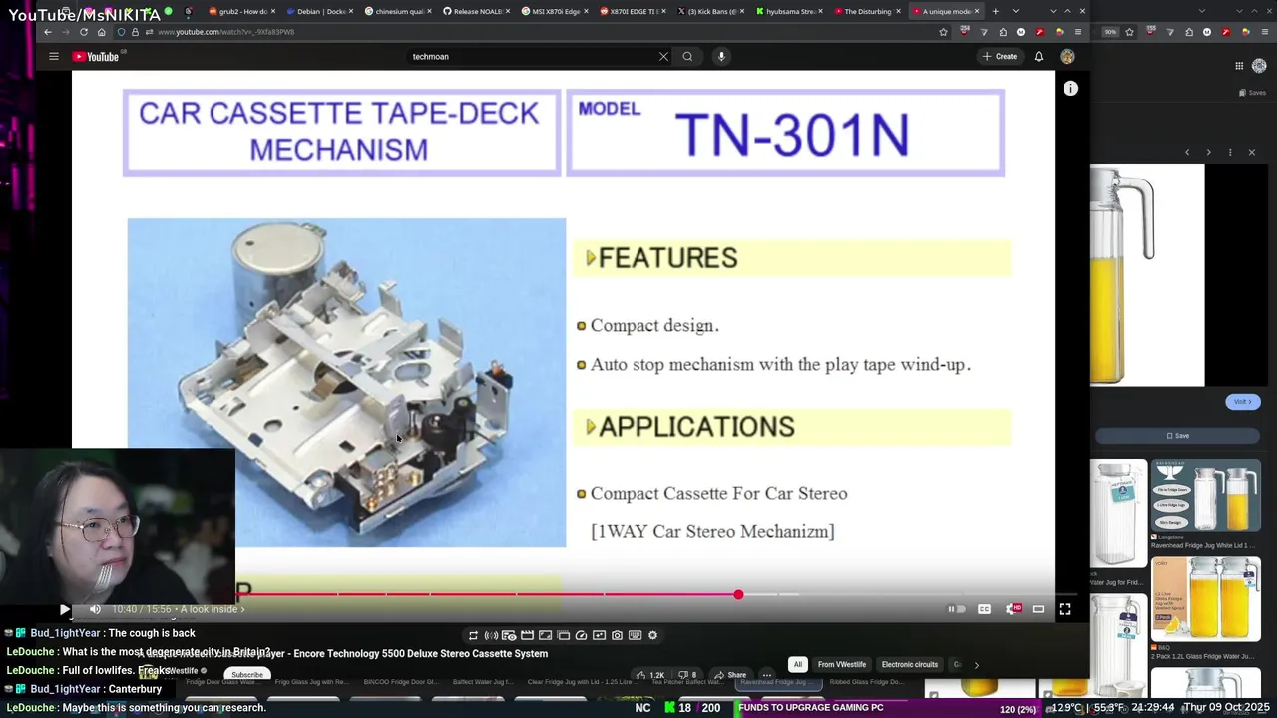Bookmark this page with the star icon
The image size is (1277, 718).
point(943,32)
